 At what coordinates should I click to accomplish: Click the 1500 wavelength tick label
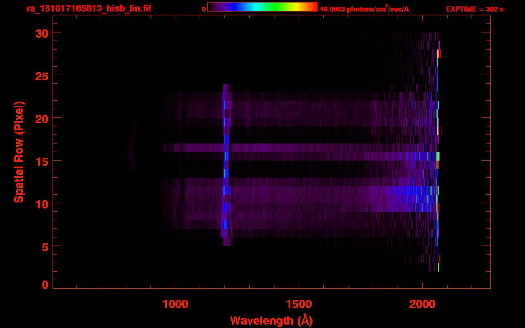click(299, 304)
